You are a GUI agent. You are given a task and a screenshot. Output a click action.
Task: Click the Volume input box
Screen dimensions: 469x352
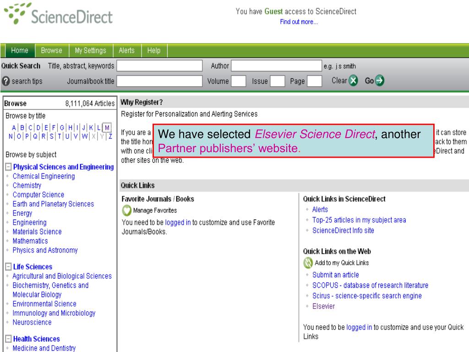tap(238, 81)
